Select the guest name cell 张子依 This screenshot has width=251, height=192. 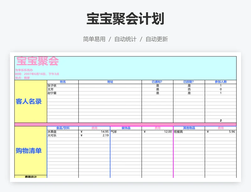tap(63, 86)
